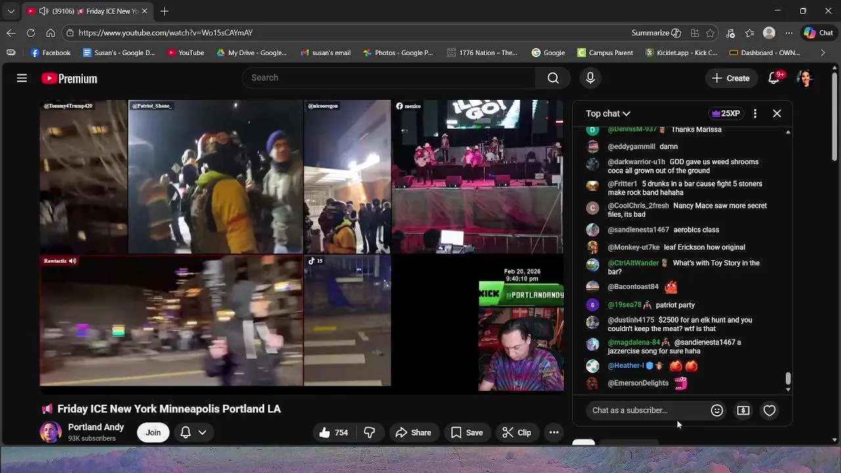Open @EmersonDelights chat username
The height and width of the screenshot is (473, 841).
tap(638, 383)
